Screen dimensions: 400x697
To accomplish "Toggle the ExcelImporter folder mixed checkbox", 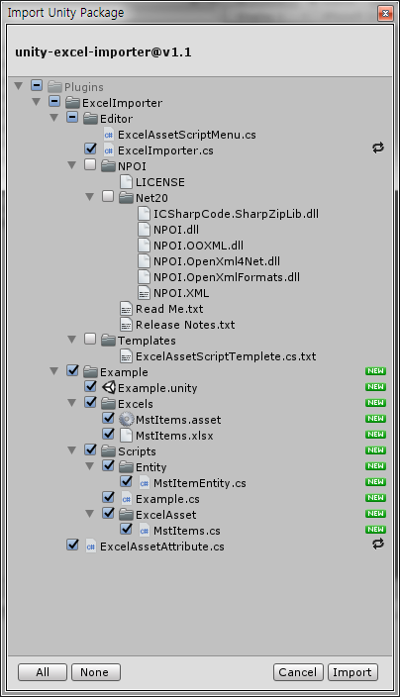I will [x=54, y=101].
